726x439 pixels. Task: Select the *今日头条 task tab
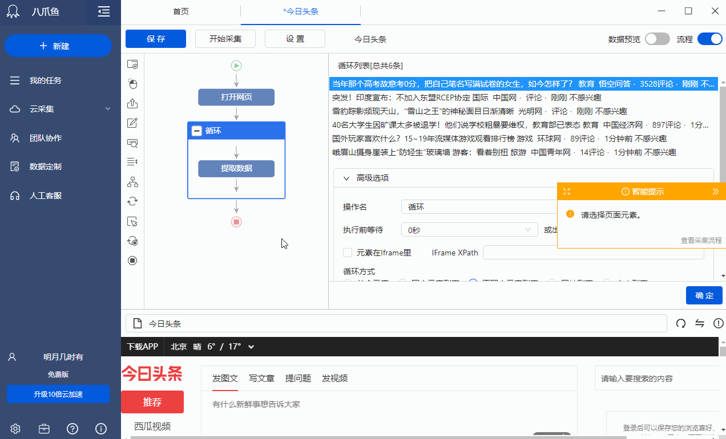(300, 11)
